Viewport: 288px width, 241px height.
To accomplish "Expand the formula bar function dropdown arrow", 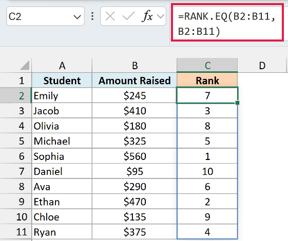I will tap(161, 16).
